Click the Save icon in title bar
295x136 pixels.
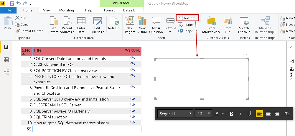coord(12,3)
